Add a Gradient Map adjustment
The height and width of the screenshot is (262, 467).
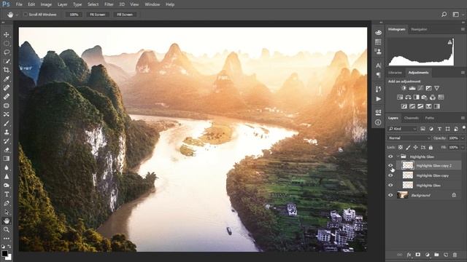pos(437,106)
